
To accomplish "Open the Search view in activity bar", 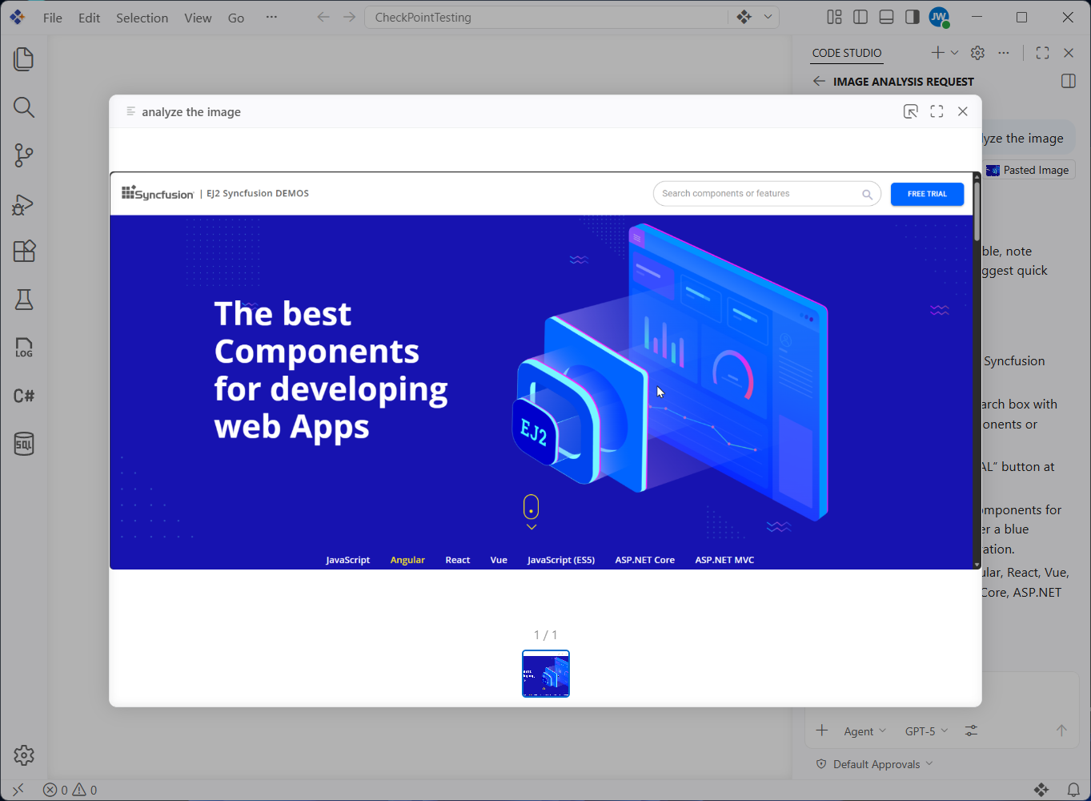I will (24, 107).
